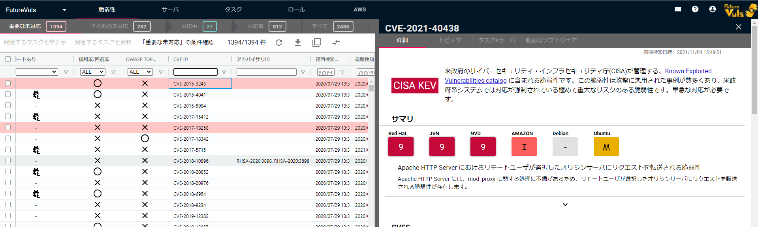Open the blank filter dropdown in first column
This screenshot has width=758, height=227.
click(37, 72)
